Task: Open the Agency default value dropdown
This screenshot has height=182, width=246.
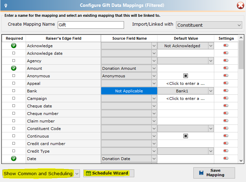Action: [211, 61]
